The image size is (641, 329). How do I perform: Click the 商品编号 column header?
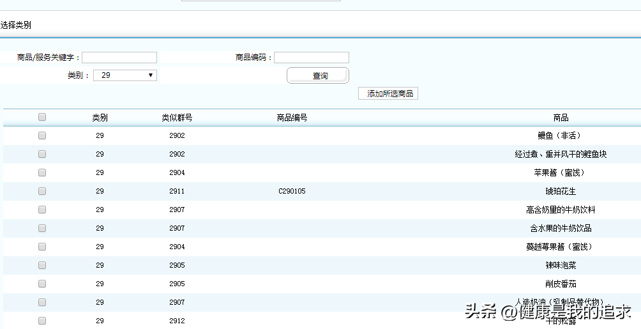click(x=292, y=118)
